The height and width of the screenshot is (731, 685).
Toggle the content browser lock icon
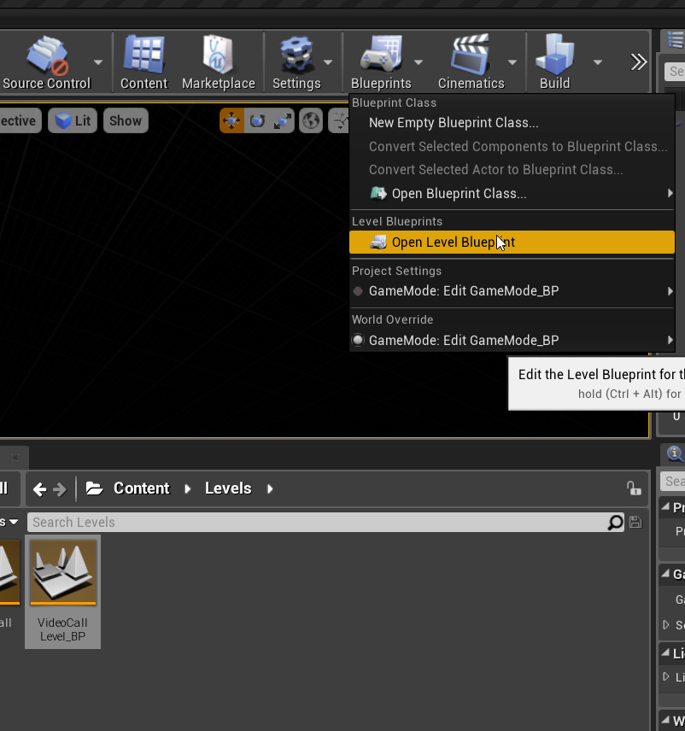tap(634, 488)
